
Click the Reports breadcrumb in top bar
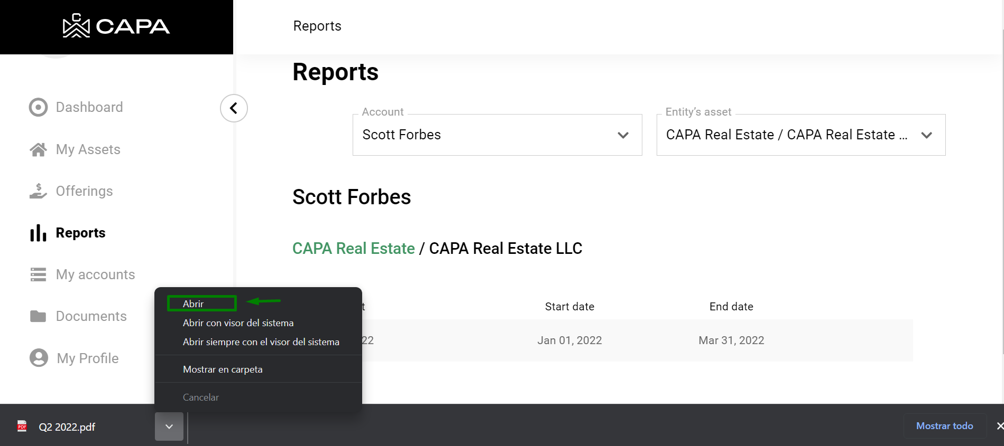(317, 26)
